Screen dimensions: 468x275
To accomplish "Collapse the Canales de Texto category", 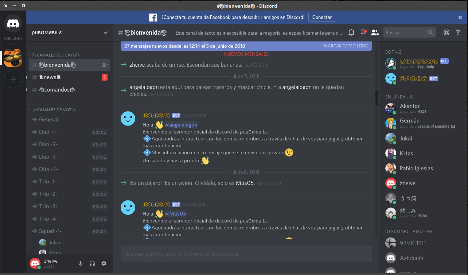I will coord(54,55).
